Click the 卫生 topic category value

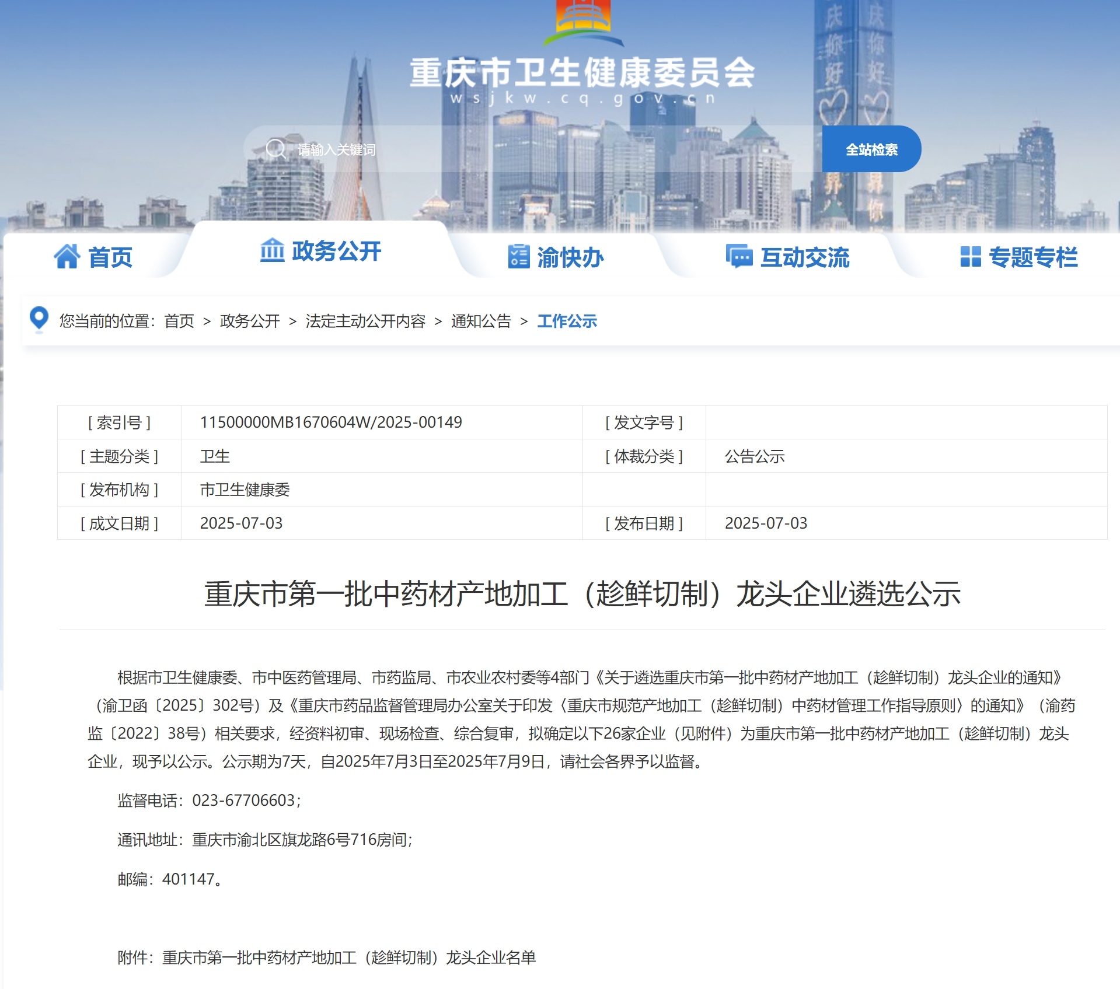[x=215, y=456]
